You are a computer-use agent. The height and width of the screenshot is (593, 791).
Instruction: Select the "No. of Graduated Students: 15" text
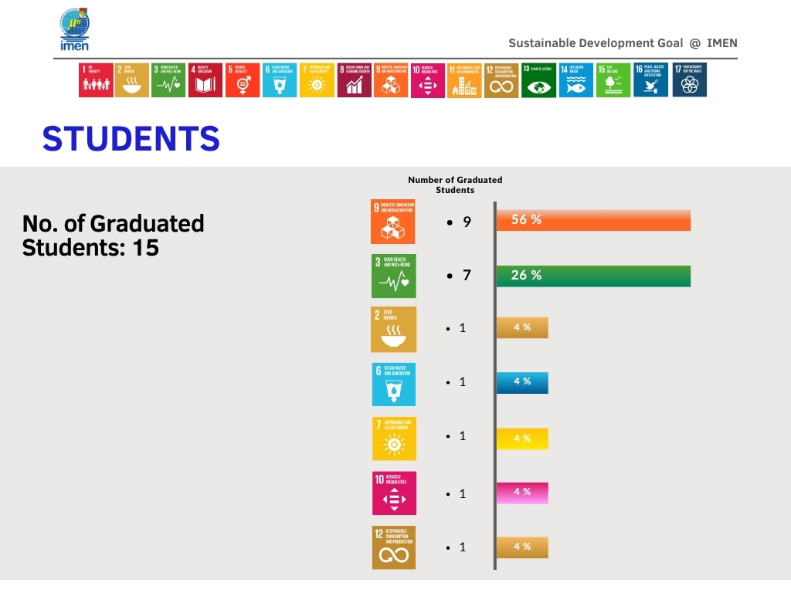(x=114, y=236)
